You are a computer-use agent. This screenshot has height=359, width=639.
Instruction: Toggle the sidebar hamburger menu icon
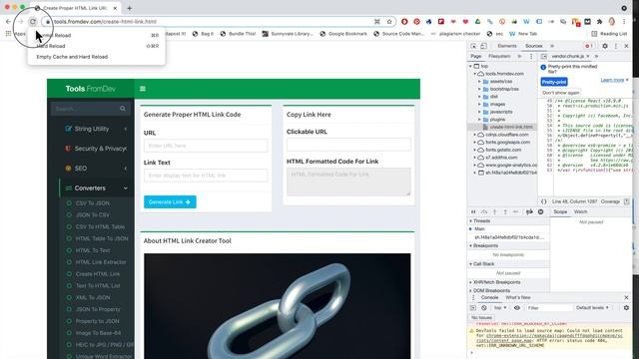click(143, 89)
